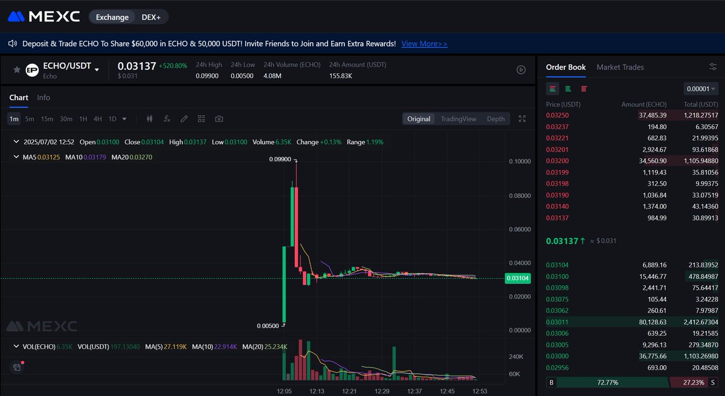This screenshot has height=396, width=725.
Task: Select the 5m timeframe
Action: pyautogui.click(x=30, y=119)
